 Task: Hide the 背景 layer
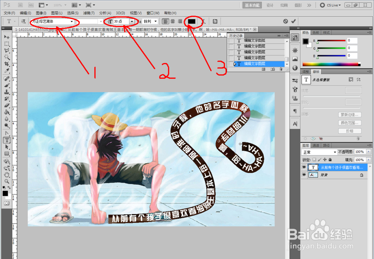304,175
